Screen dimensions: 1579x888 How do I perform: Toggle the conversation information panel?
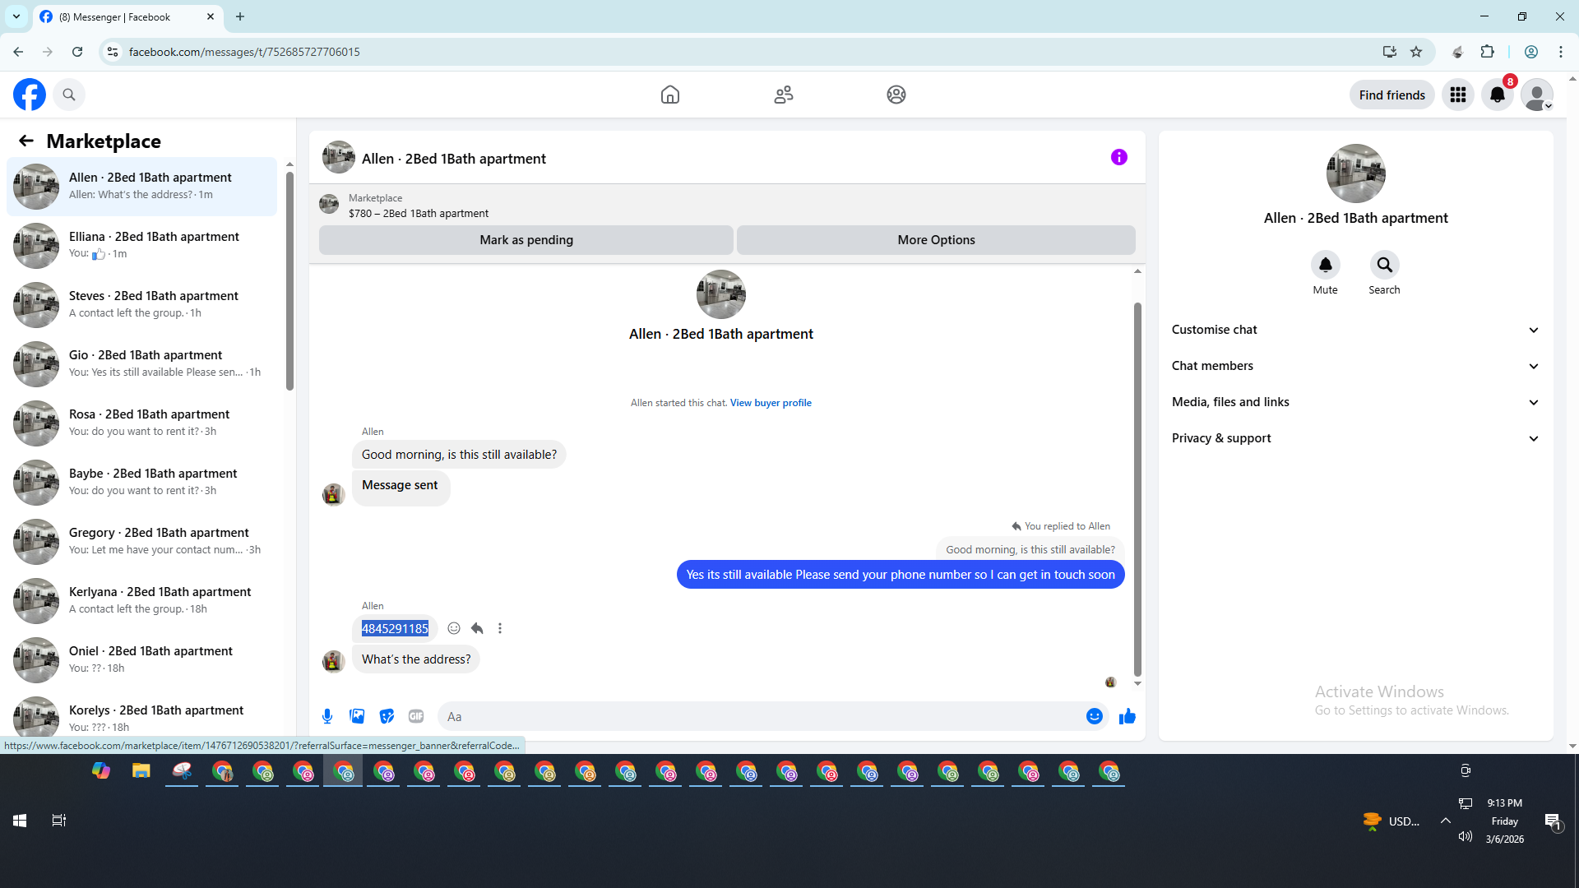click(1118, 157)
